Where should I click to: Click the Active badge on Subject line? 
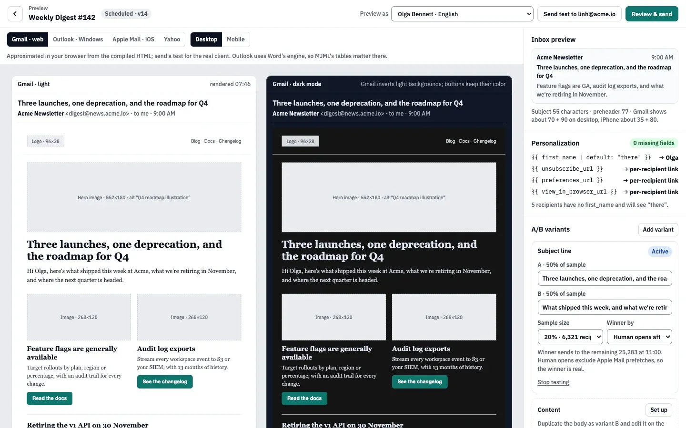[660, 252]
